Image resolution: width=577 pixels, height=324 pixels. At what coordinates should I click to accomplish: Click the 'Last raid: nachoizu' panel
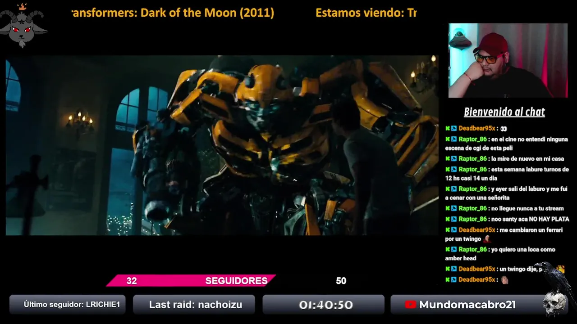click(x=194, y=305)
